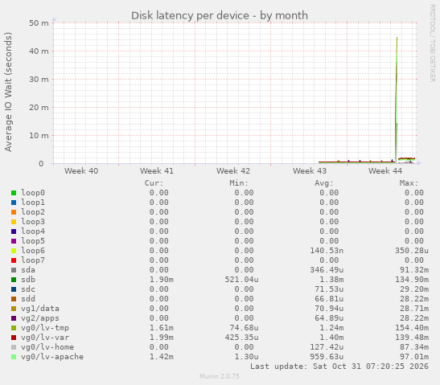
Task: Click the sdb current value 1.90m
Action: tap(162, 280)
